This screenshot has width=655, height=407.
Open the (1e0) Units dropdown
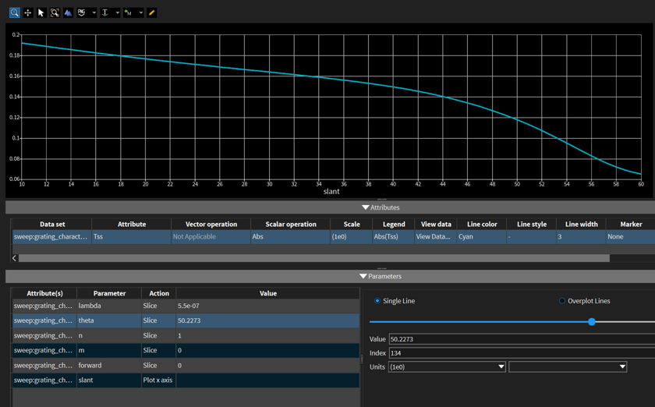point(447,367)
